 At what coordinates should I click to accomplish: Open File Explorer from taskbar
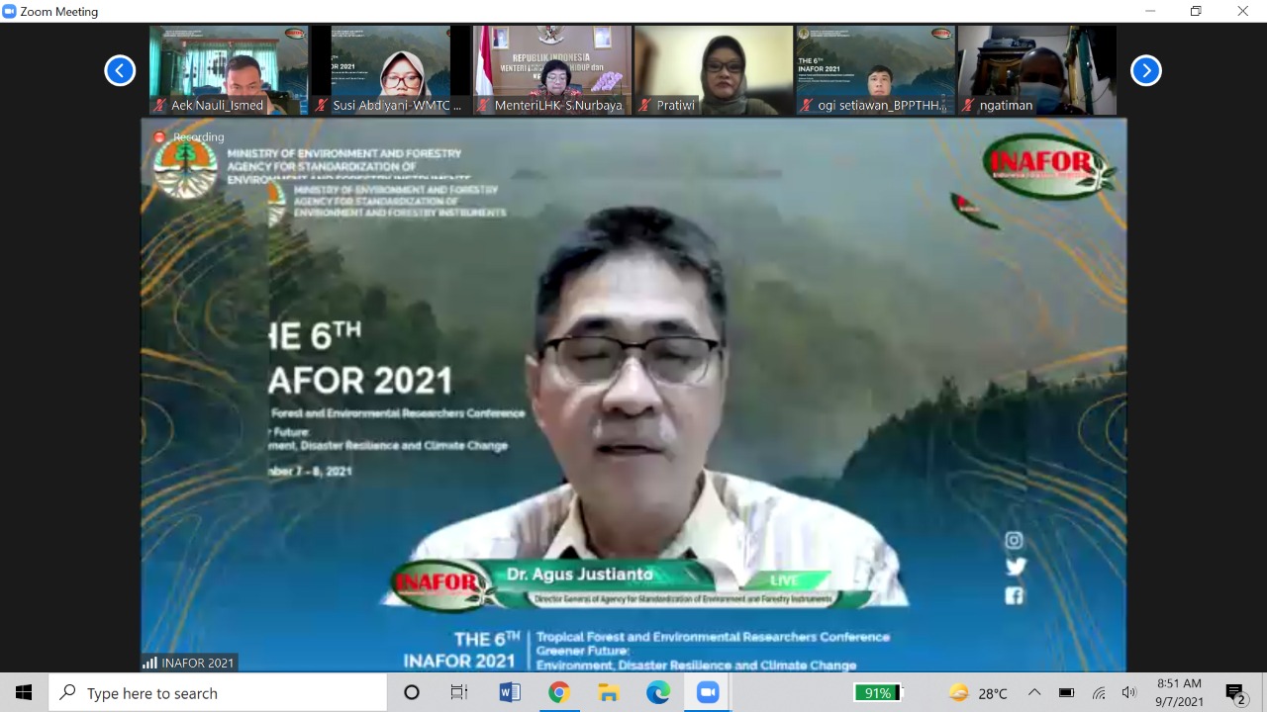(609, 693)
